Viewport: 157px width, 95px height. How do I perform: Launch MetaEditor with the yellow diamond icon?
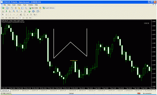pos(40,8)
